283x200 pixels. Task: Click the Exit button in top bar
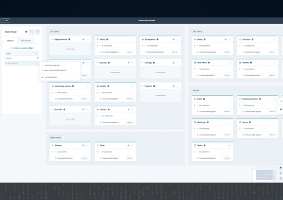(x=5, y=20)
